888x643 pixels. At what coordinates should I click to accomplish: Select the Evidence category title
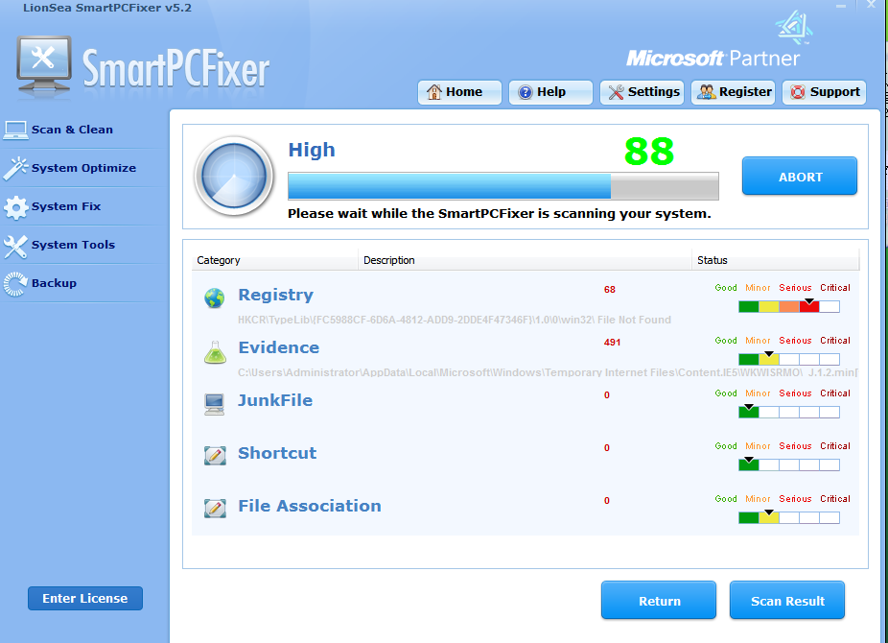click(279, 347)
